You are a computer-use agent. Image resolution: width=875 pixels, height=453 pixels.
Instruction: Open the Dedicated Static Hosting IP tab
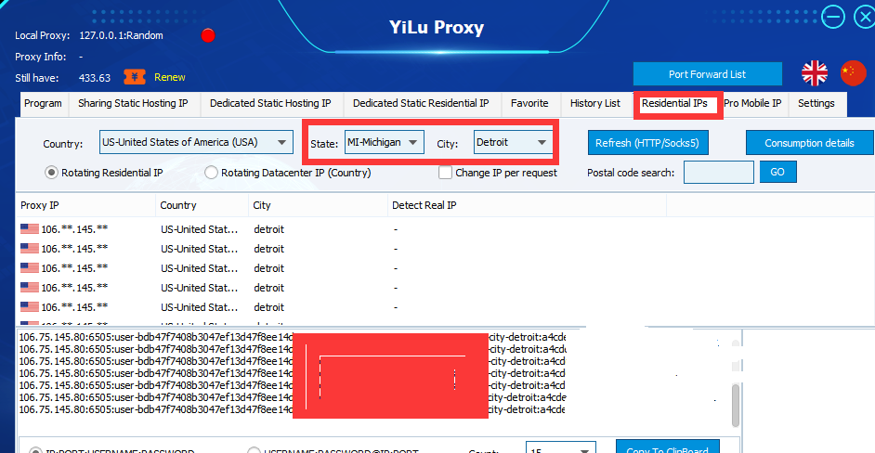click(270, 104)
